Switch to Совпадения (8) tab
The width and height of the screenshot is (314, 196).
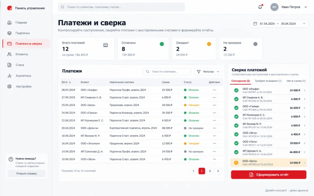point(241,81)
